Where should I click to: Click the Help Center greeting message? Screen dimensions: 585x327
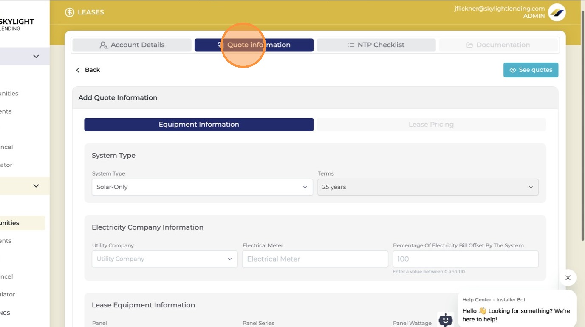click(x=516, y=316)
